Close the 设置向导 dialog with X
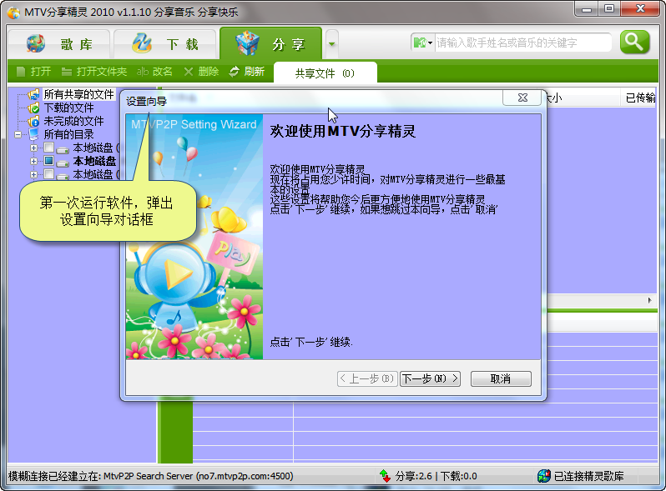666x491 pixels. [x=522, y=98]
